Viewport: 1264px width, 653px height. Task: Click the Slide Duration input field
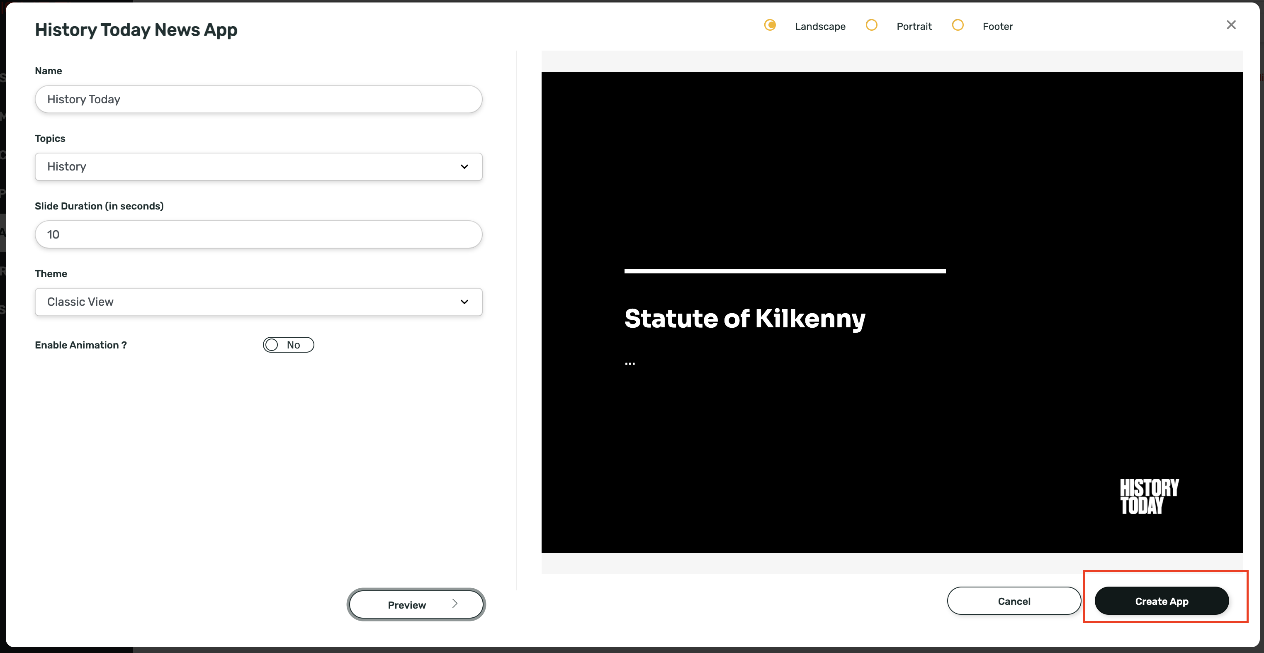259,234
